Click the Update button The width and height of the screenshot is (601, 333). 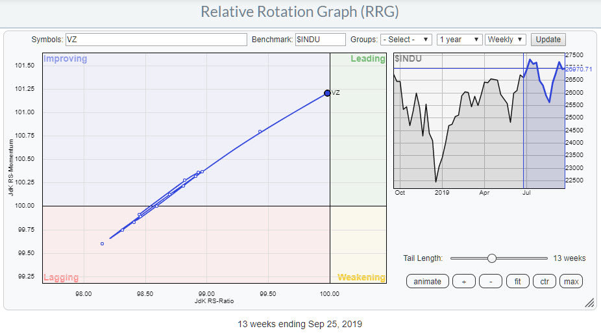coord(548,40)
